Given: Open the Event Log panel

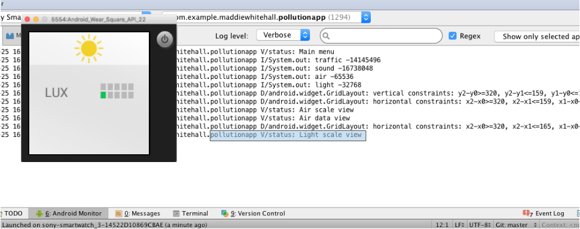Looking at the screenshot, I should click(544, 213).
